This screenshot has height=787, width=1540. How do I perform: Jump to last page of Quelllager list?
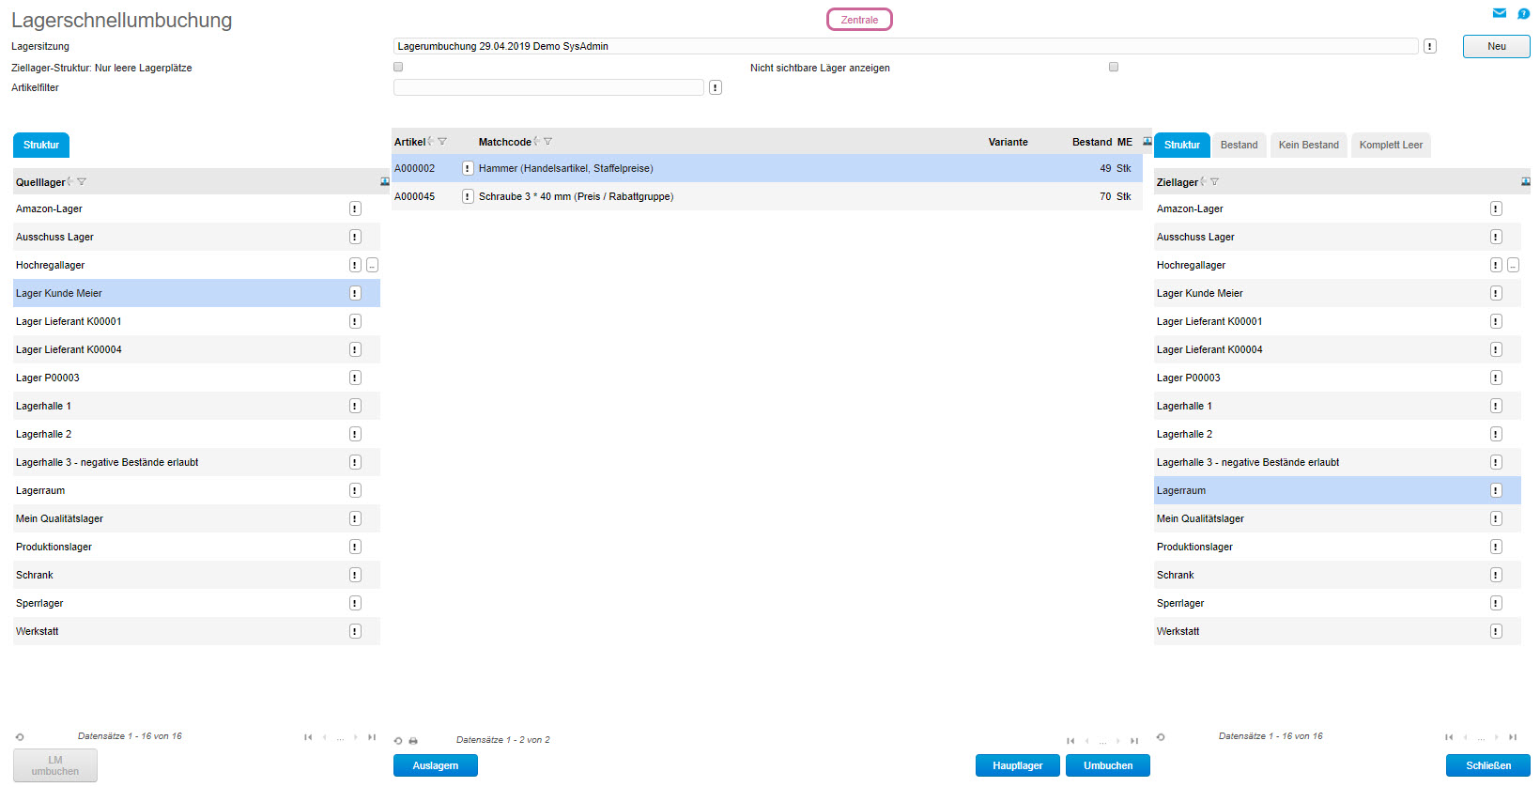coord(372,737)
